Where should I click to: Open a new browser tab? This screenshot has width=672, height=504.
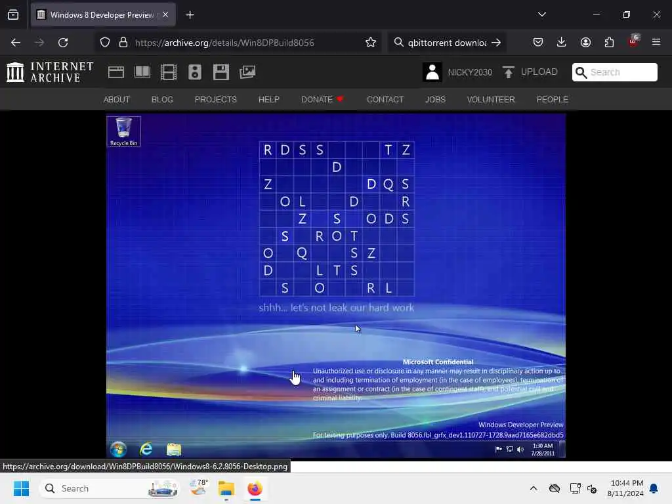190,15
